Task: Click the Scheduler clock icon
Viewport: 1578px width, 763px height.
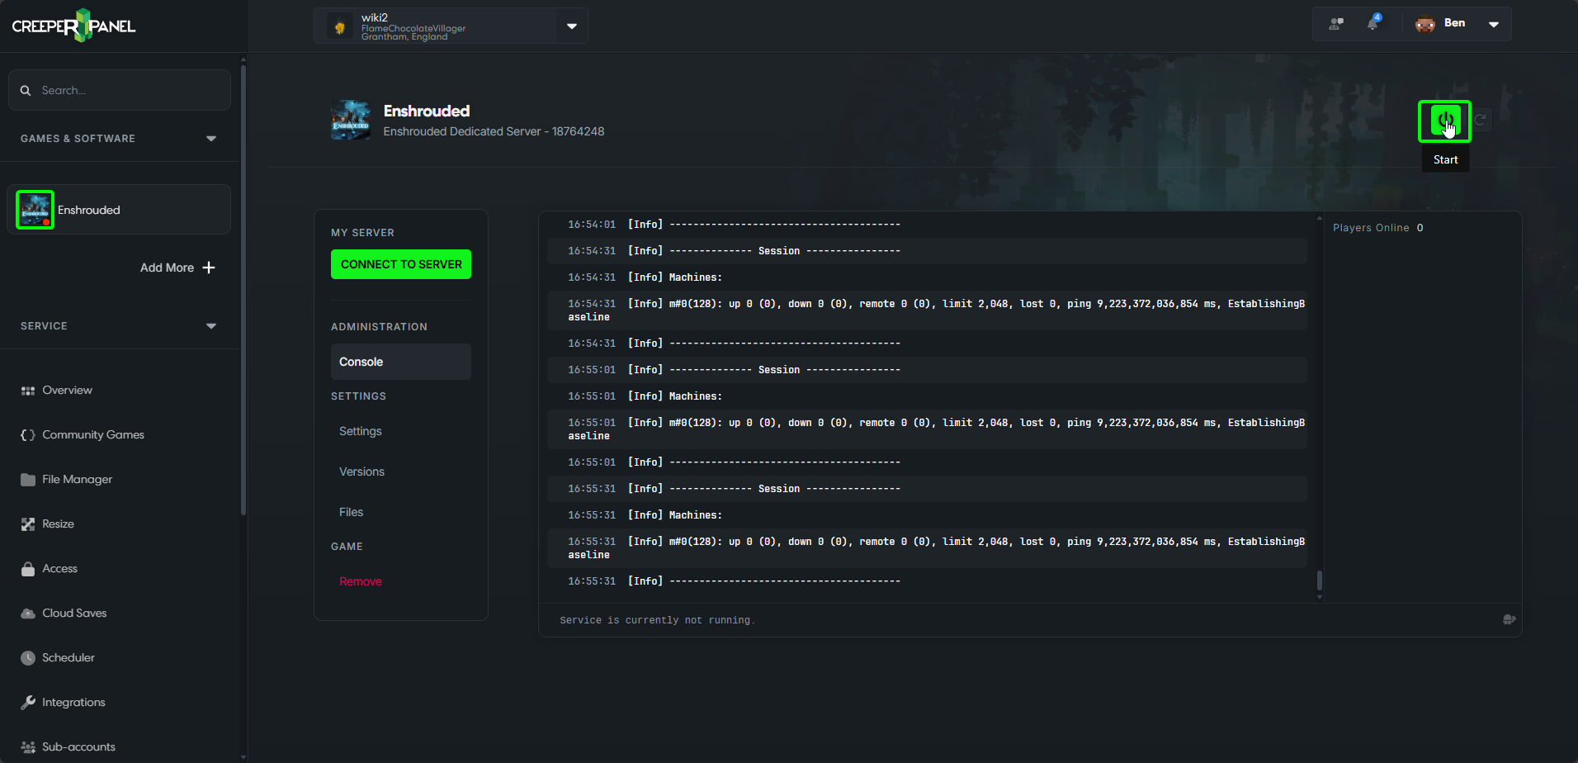Action: coord(28,658)
